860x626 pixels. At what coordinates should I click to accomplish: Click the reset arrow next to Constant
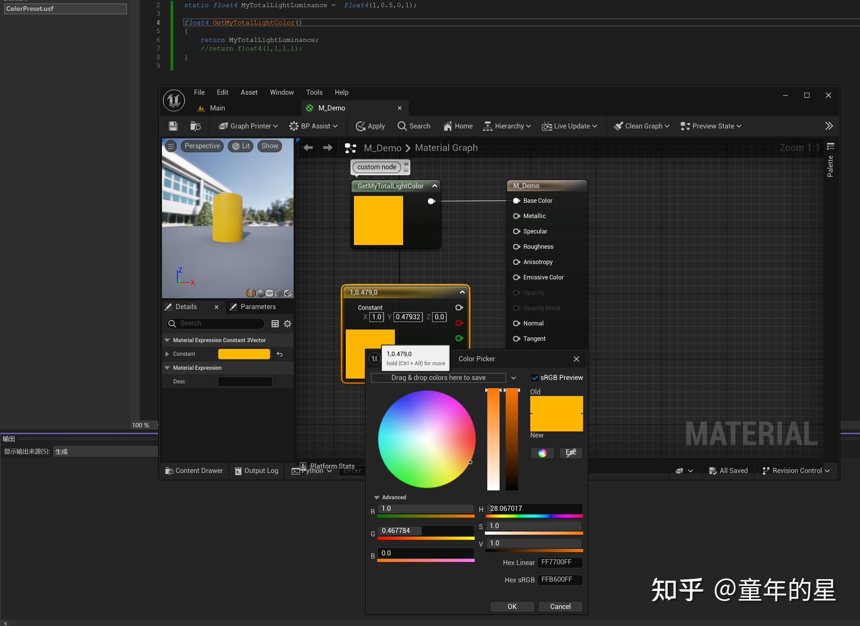click(x=280, y=354)
